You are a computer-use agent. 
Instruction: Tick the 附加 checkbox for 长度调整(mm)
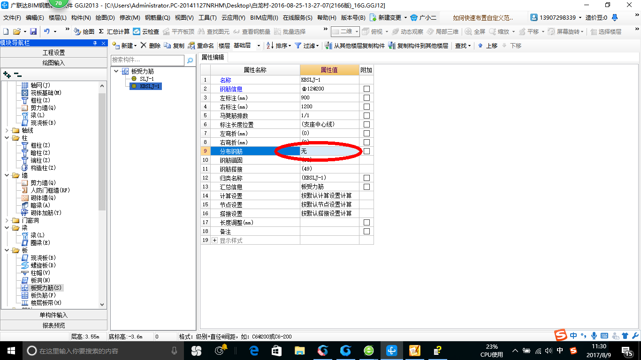pyautogui.click(x=366, y=222)
